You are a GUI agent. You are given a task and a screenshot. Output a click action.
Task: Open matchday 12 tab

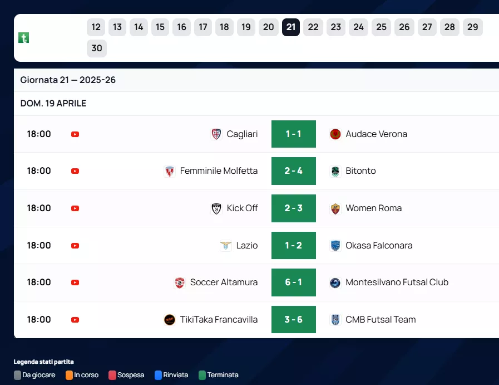pyautogui.click(x=96, y=27)
